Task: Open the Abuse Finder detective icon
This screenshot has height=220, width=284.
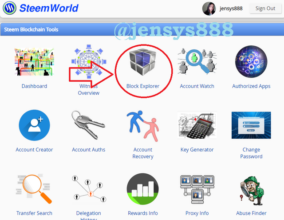Action: pyautogui.click(x=252, y=191)
